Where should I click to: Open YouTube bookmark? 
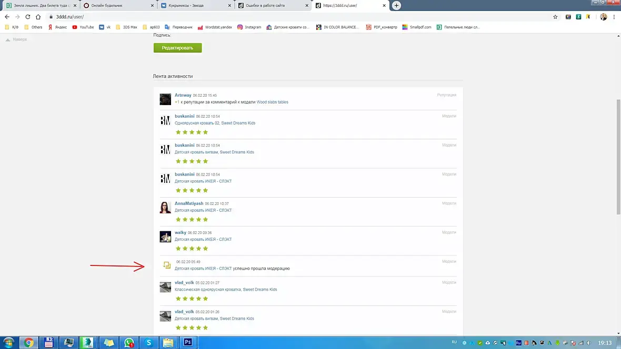click(83, 27)
